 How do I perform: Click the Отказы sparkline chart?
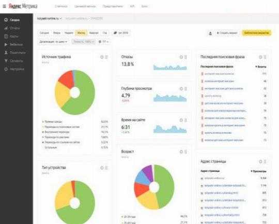[170, 68]
